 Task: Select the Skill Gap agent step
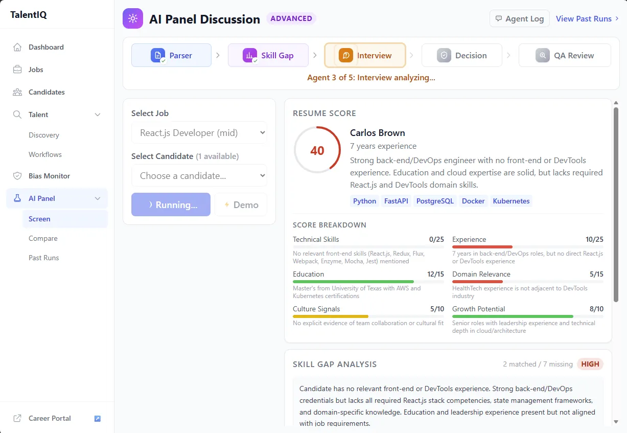point(268,55)
